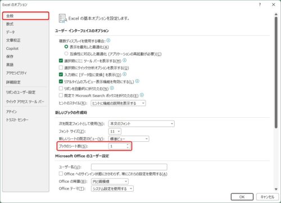Click scrollbar down arrow

(276, 189)
